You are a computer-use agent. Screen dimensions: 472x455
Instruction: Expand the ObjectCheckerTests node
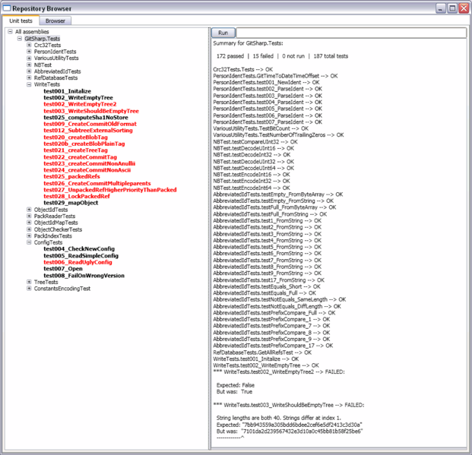click(29, 229)
